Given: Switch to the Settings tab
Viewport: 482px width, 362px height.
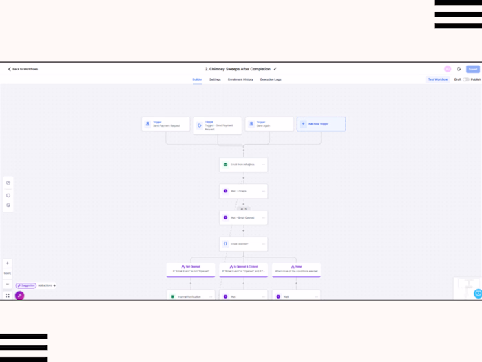Looking at the screenshot, I should pos(215,79).
